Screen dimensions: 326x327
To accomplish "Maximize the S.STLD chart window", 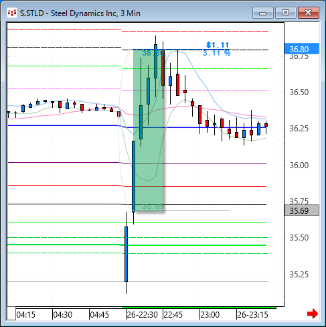I will [x=285, y=13].
